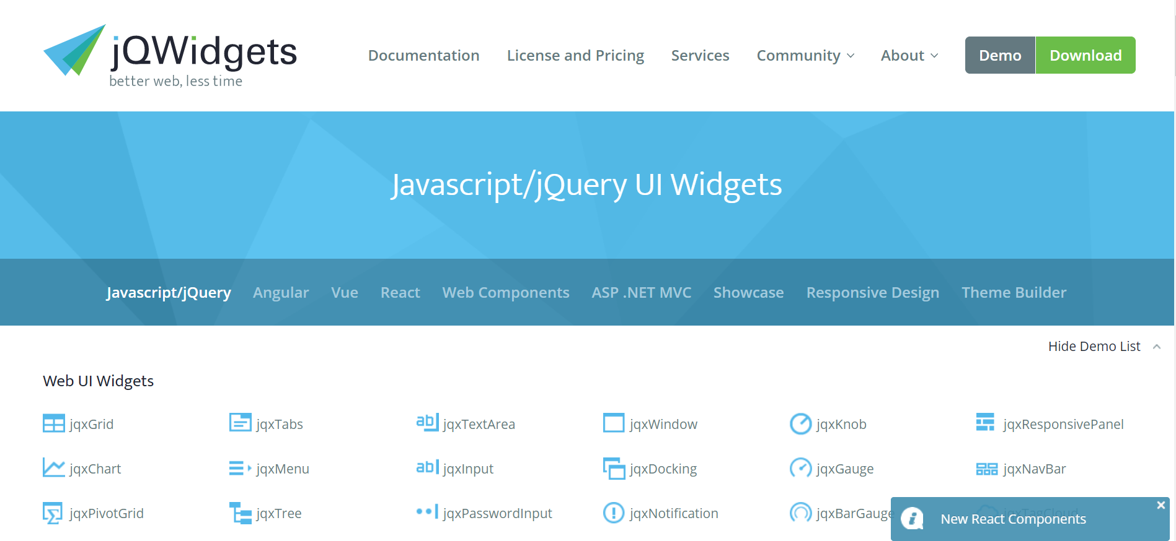Open the Services menu item
The width and height of the screenshot is (1176, 541).
(700, 55)
